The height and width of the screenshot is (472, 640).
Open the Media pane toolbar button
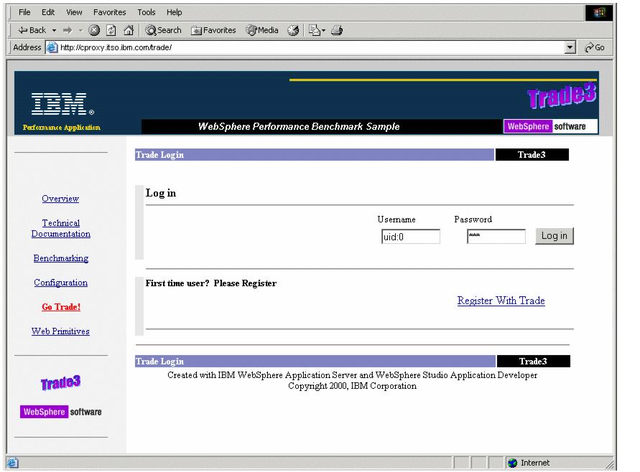point(262,30)
